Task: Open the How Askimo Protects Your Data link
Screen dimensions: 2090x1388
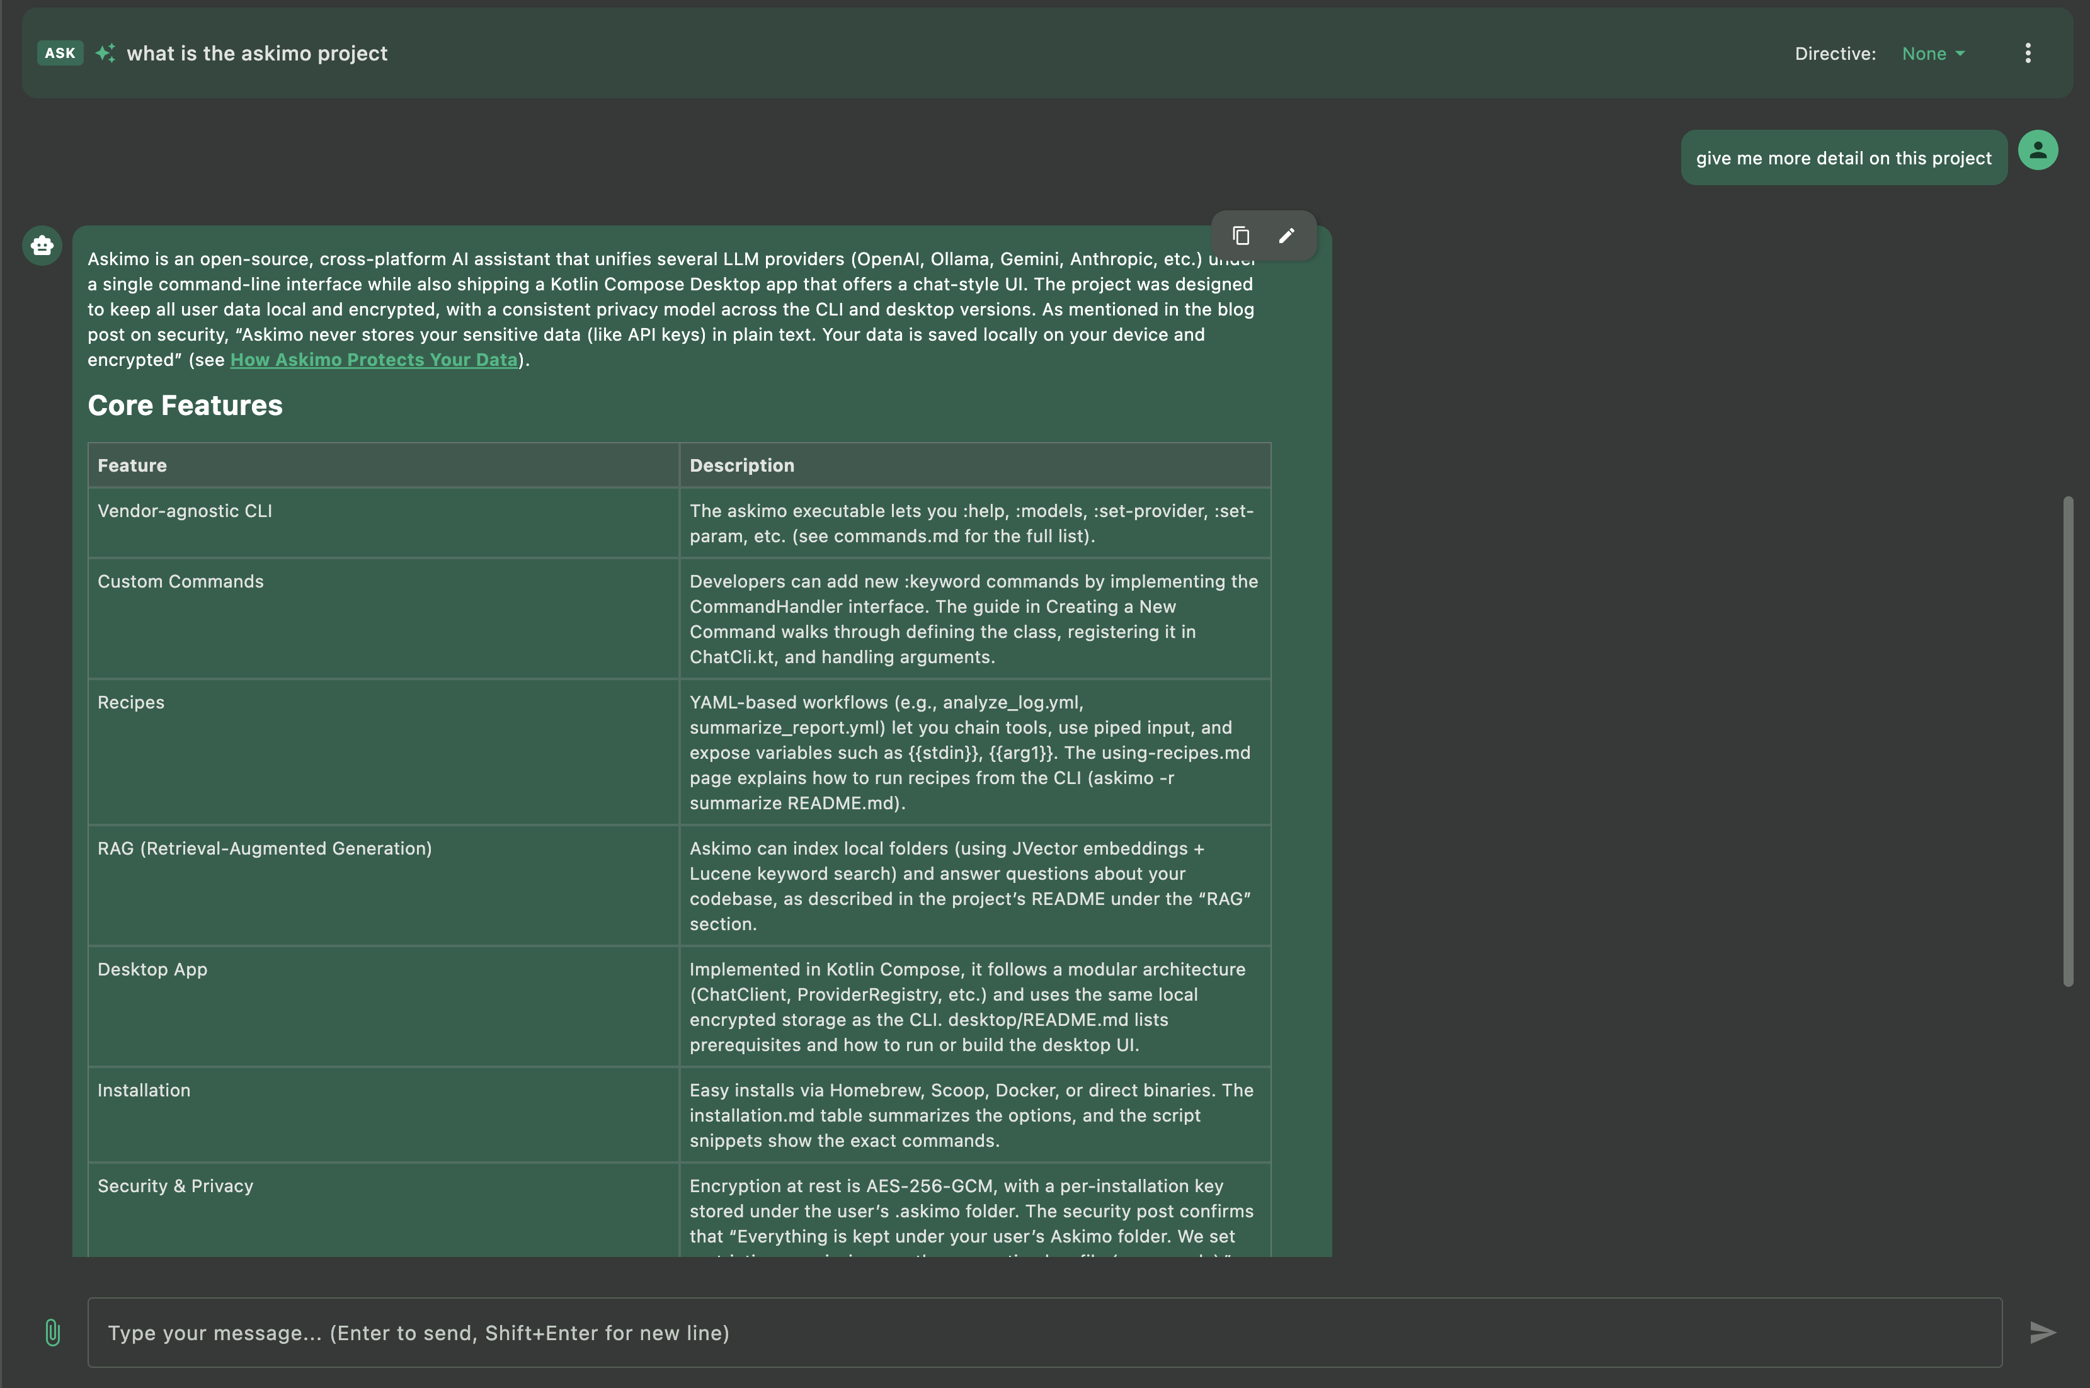Action: pos(374,360)
